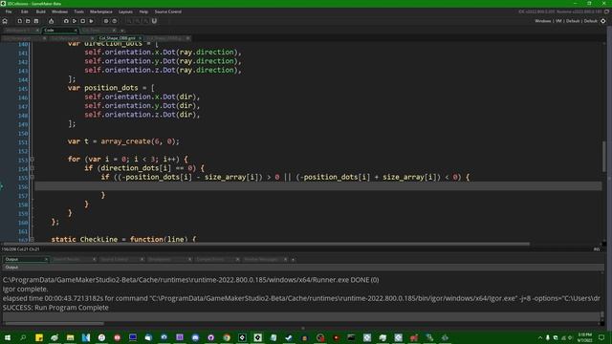Close the Output tab in the bottom panel
The width and height of the screenshot is (612, 344).
[x=46, y=259]
